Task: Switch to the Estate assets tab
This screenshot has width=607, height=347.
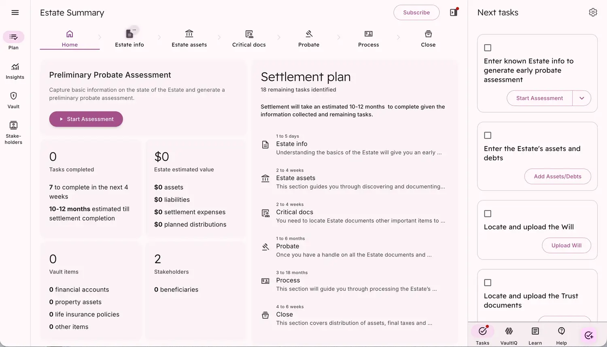Action: coord(189,38)
